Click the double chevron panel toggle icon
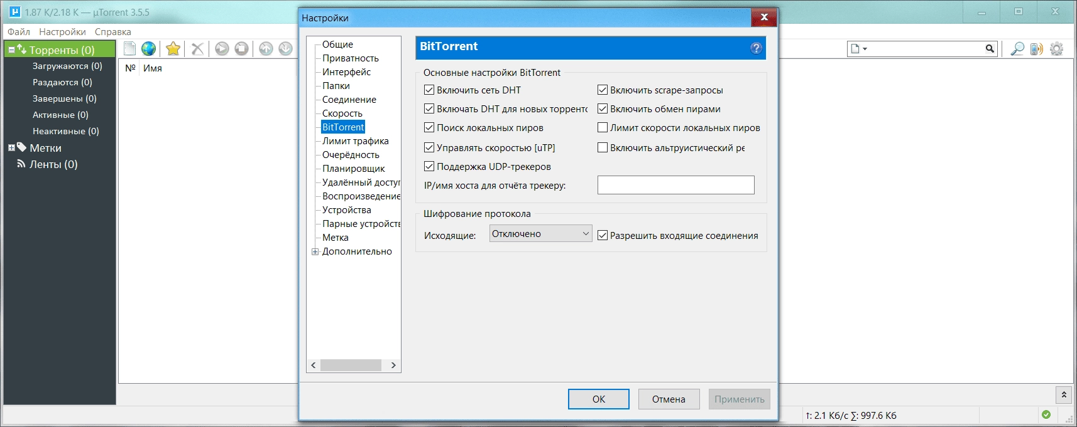 1064,394
